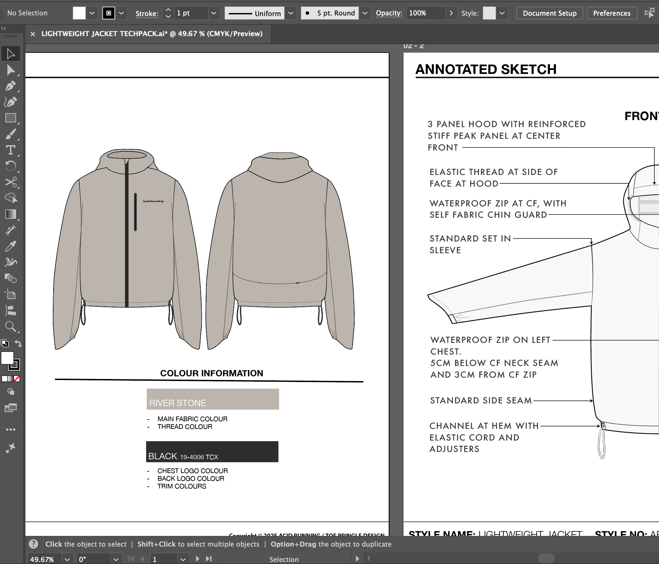Screen dimensions: 659x564
Task: Select the Align/Distribute objects tool
Action: tap(11, 310)
